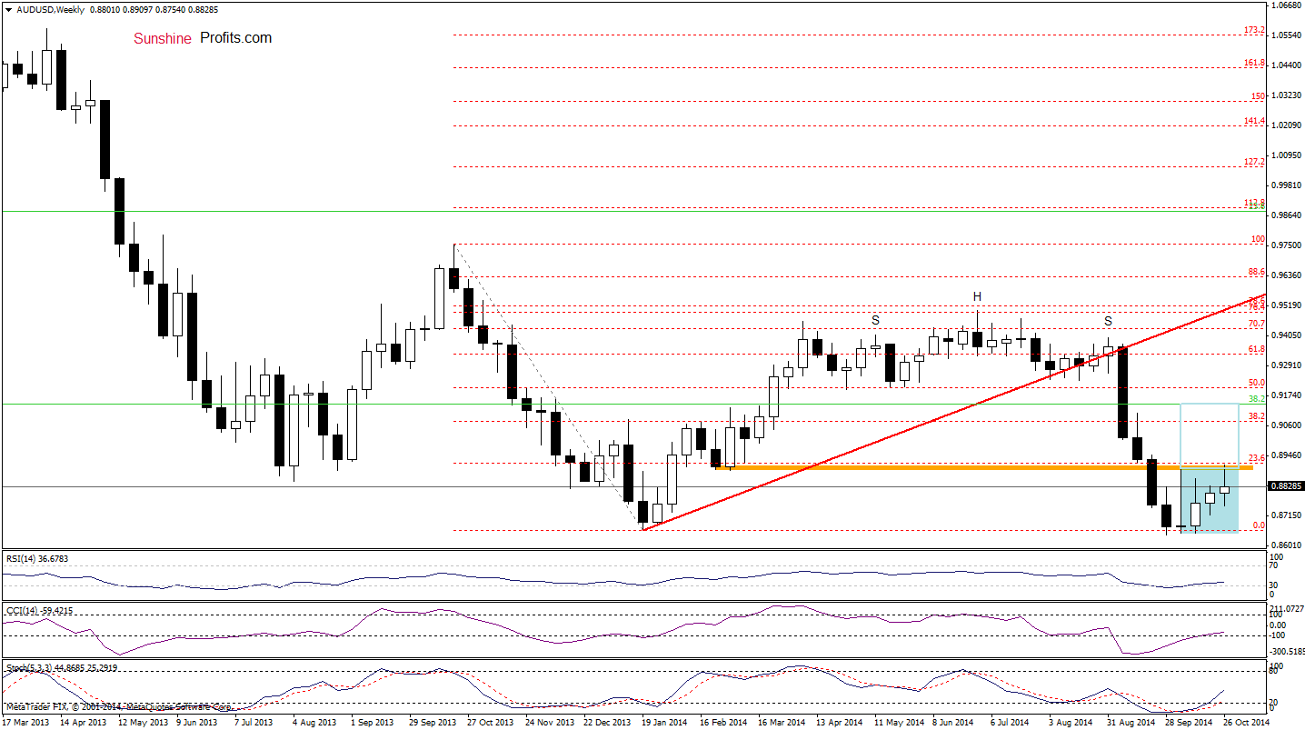Select the thick orange horizontal resistance line
The height and width of the screenshot is (730, 1305).
click(984, 467)
